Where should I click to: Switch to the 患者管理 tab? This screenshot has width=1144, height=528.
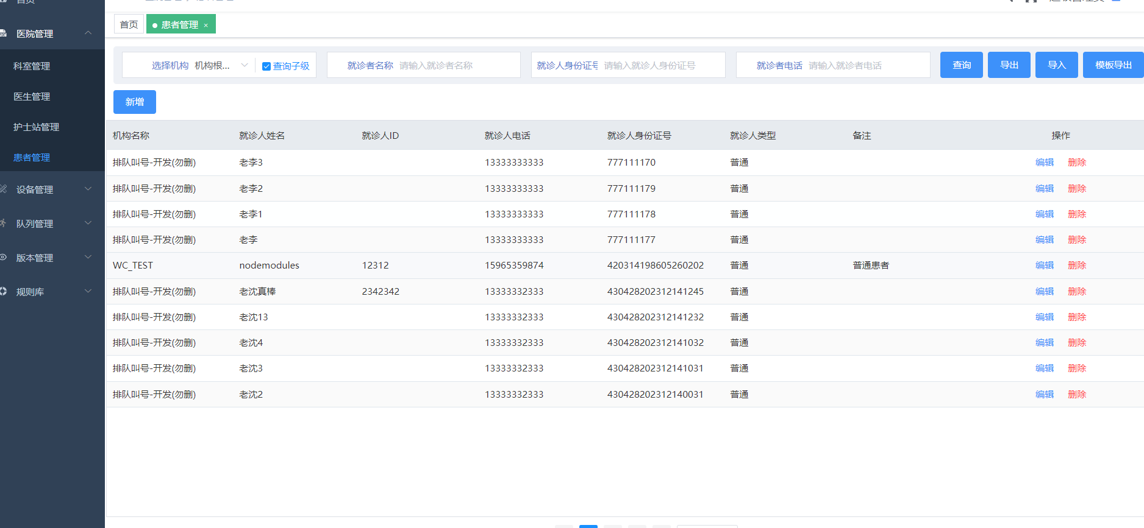[x=180, y=24]
